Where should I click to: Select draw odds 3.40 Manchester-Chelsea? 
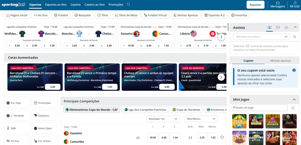tap(89, 46)
